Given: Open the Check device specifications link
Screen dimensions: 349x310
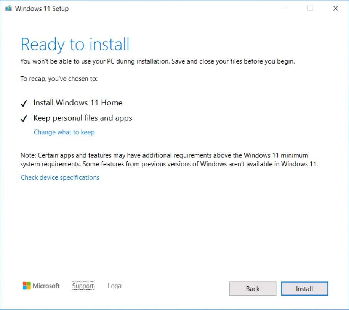Looking at the screenshot, I should point(60,177).
